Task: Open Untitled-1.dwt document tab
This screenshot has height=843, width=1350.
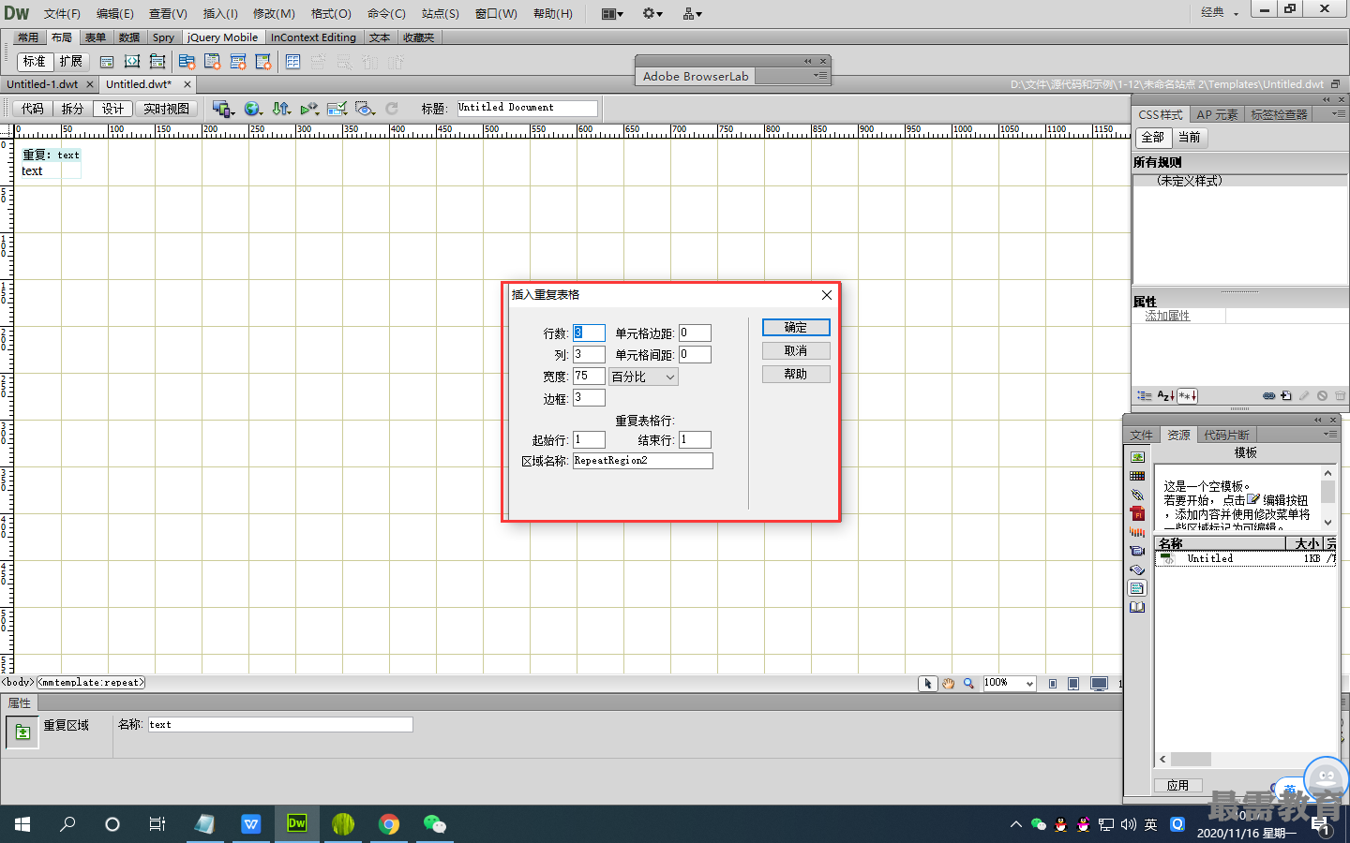Action: tap(42, 84)
